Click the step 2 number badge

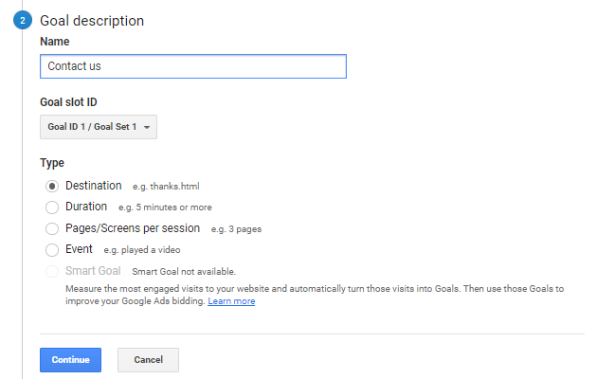click(21, 20)
